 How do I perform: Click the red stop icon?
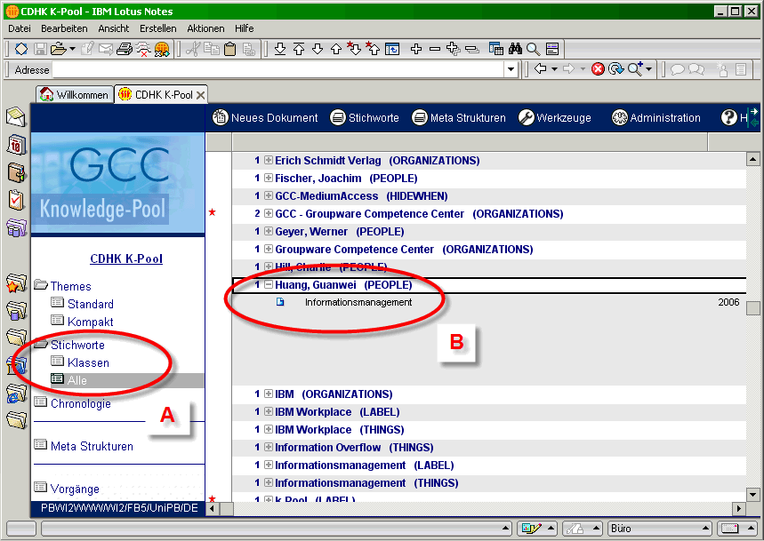coord(598,69)
